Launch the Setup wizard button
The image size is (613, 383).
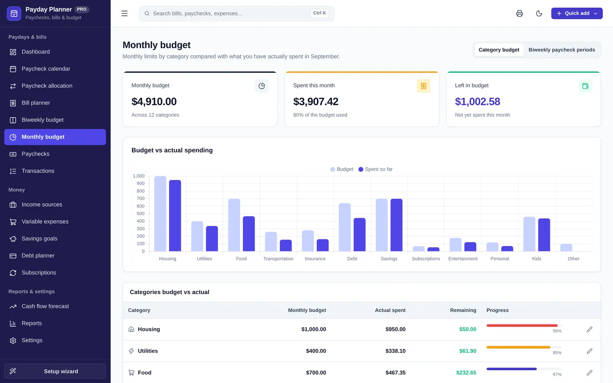[x=55, y=371]
